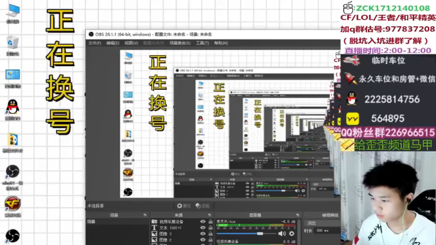Click the Filters (滤镜) button
The width and height of the screenshot is (436, 245).
click(202, 206)
